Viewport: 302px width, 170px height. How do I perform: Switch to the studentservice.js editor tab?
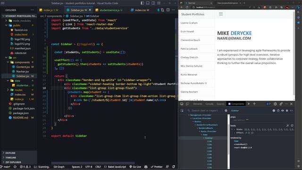click(109, 10)
